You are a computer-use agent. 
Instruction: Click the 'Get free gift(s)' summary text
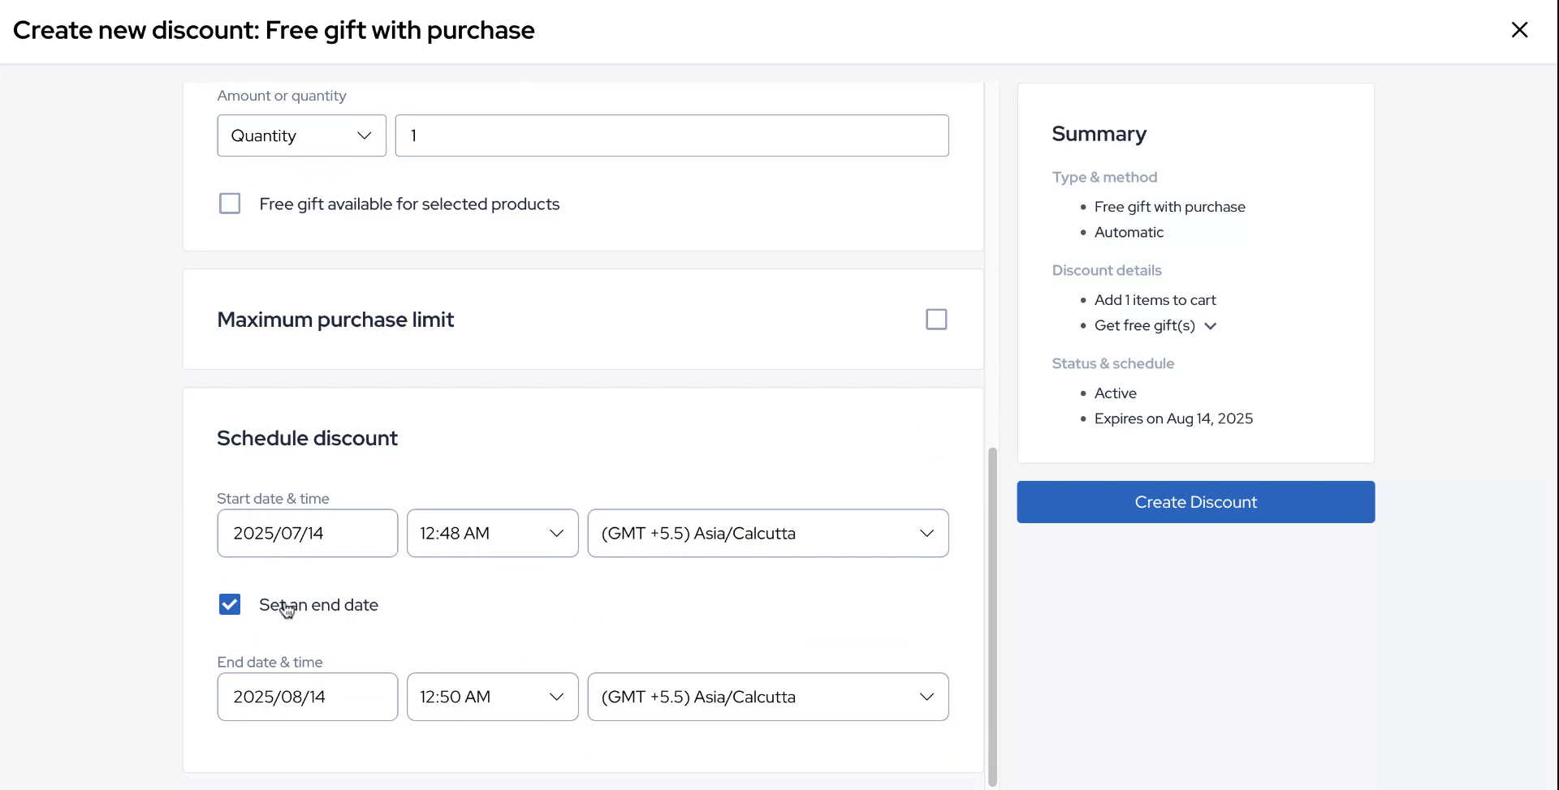click(x=1144, y=326)
